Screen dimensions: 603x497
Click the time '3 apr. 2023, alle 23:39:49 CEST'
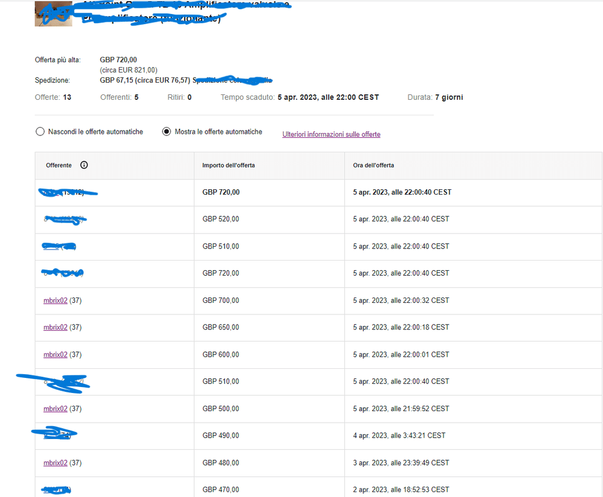click(x=401, y=463)
